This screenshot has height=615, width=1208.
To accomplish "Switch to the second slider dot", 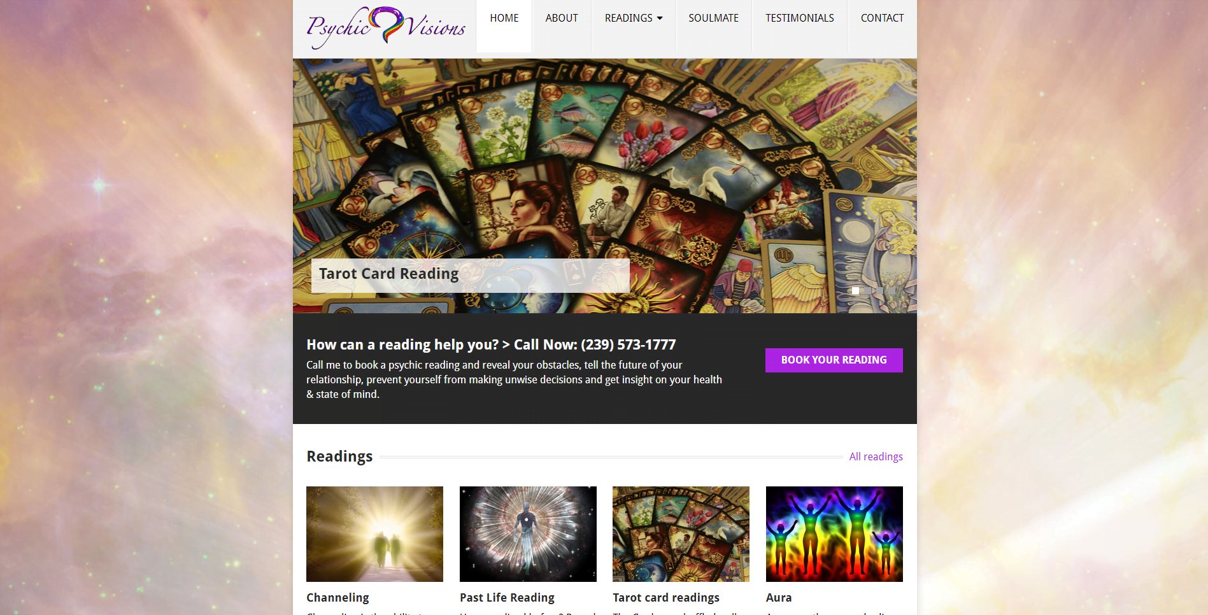I will (x=867, y=290).
